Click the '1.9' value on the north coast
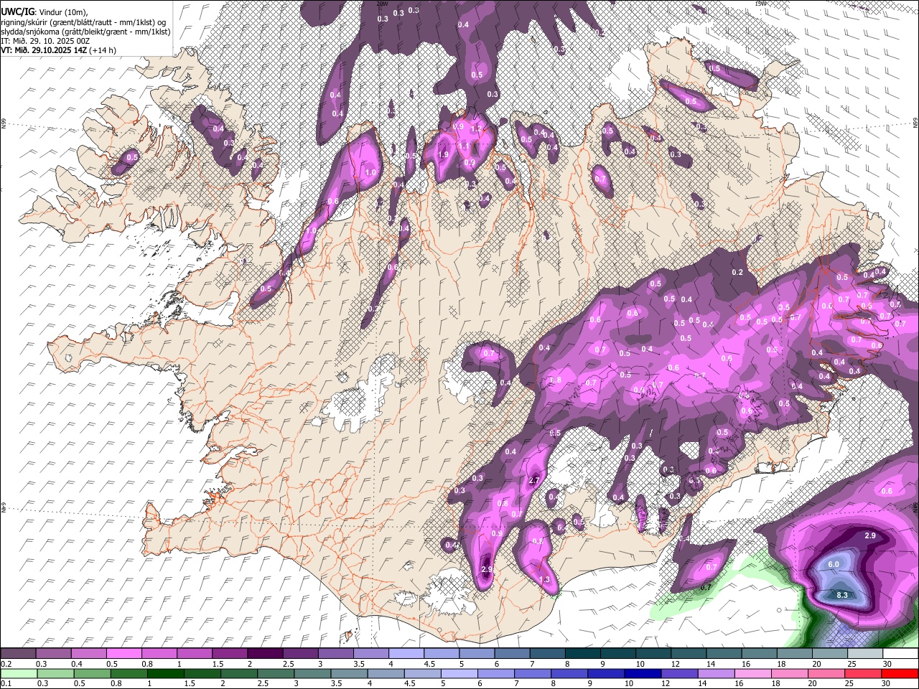The width and height of the screenshot is (919, 689). 444,154
